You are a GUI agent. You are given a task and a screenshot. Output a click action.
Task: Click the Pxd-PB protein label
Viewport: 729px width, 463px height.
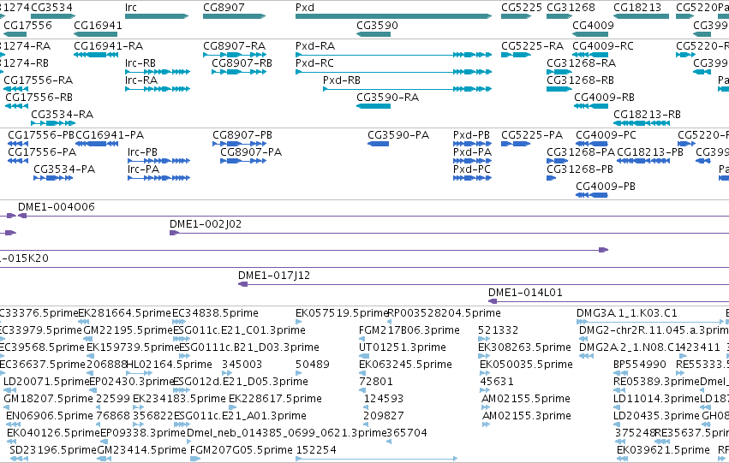tap(471, 135)
